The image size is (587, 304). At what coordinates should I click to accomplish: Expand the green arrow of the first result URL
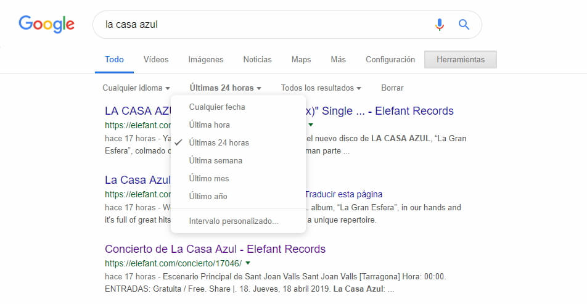(311, 125)
